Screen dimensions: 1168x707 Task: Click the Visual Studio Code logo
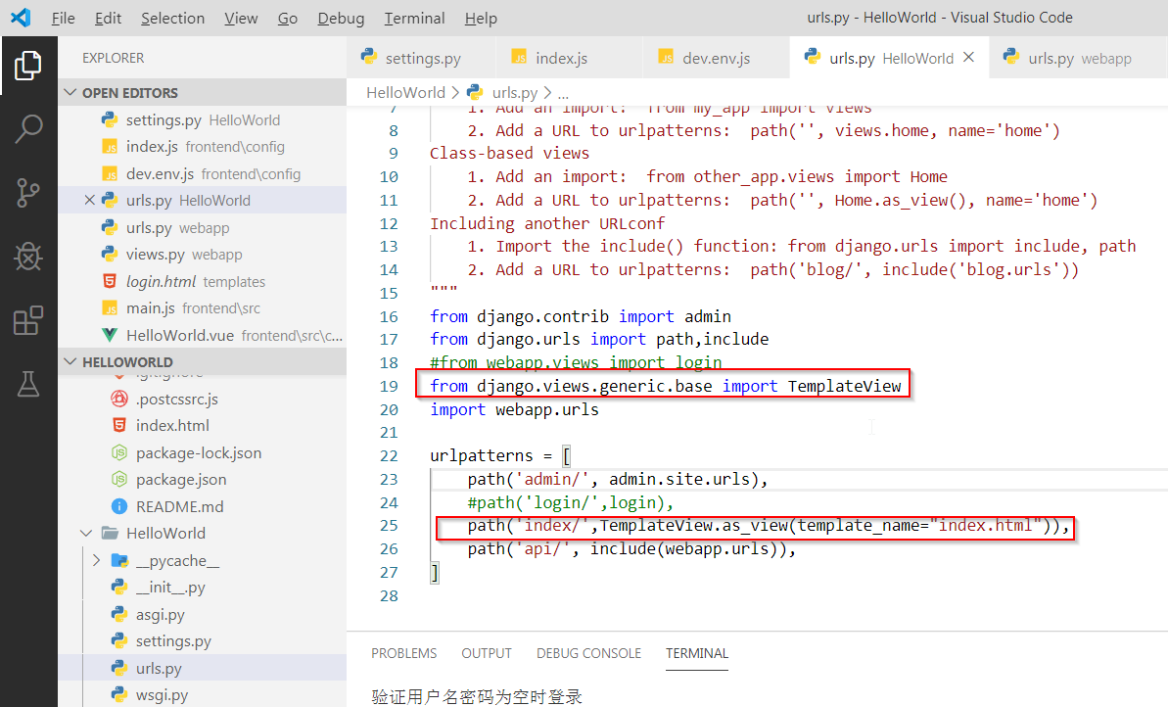(x=21, y=17)
